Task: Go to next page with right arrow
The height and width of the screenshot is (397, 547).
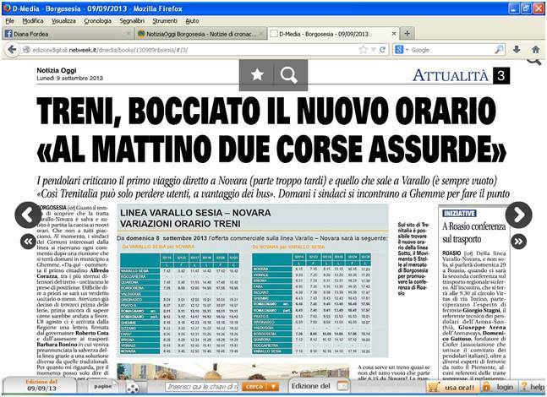Action: click(517, 215)
